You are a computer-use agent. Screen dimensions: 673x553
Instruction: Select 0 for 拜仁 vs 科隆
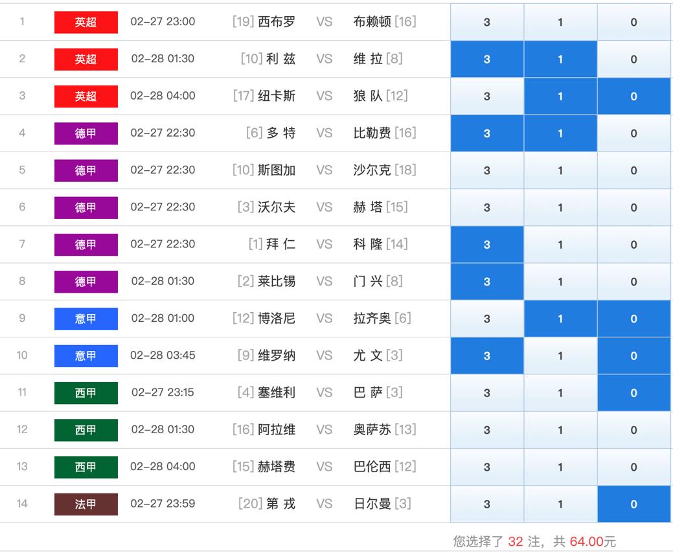(x=634, y=245)
